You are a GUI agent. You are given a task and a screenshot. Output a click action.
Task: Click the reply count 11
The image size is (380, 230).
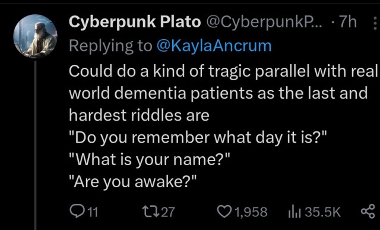(x=93, y=212)
